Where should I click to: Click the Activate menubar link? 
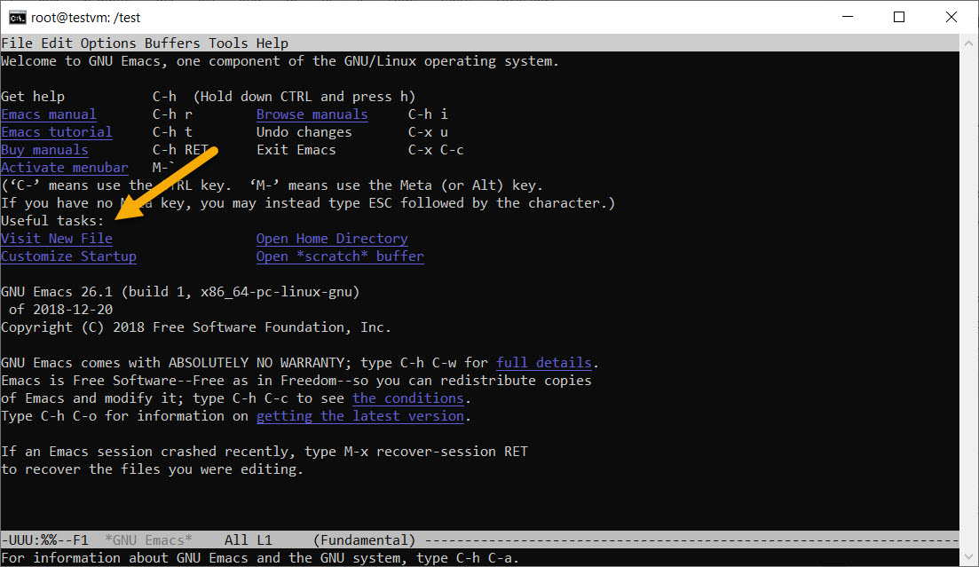(x=65, y=168)
